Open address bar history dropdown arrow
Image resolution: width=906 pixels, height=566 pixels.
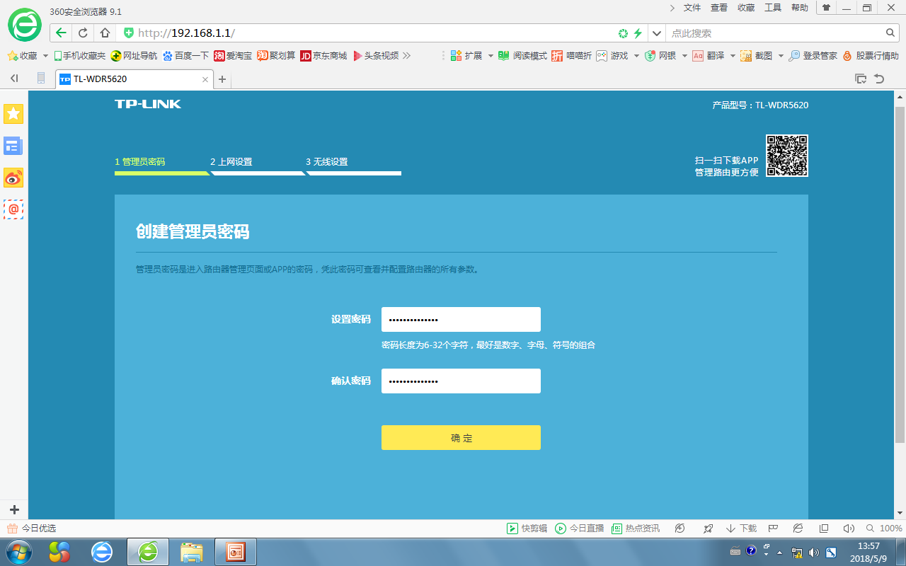657,33
